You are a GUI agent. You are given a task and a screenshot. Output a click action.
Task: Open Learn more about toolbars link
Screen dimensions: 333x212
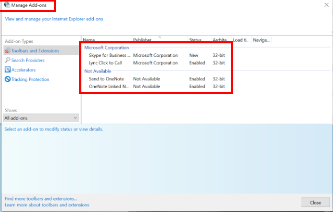click(47, 205)
